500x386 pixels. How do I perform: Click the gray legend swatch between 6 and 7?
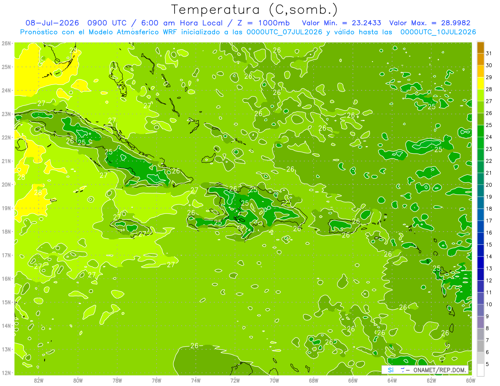[x=480, y=346]
